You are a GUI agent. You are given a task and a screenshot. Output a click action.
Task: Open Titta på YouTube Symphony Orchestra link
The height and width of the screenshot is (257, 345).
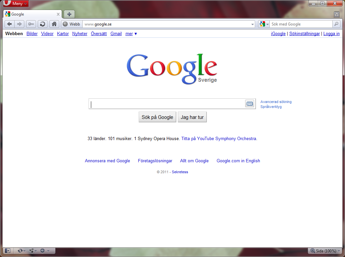pos(219,139)
